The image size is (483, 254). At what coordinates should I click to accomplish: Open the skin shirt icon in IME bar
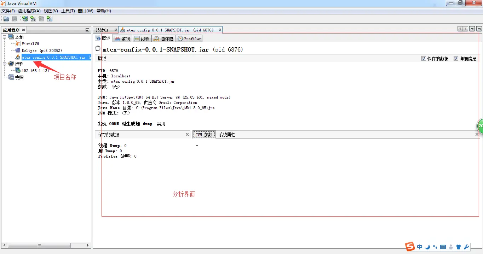coord(459,247)
